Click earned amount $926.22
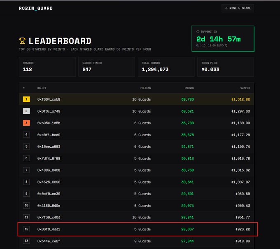The height and width of the screenshot is (249, 280). pos(243,229)
